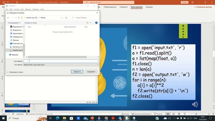Open the save dialog help icon
The height and width of the screenshot is (121, 215).
pyautogui.click(x=96, y=23)
